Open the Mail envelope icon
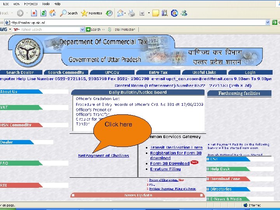 point(120,13)
